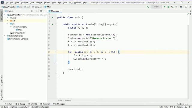The width and height of the screenshot is (192, 108).
Task: Toggle the Favorites side tab
Action: (1, 95)
